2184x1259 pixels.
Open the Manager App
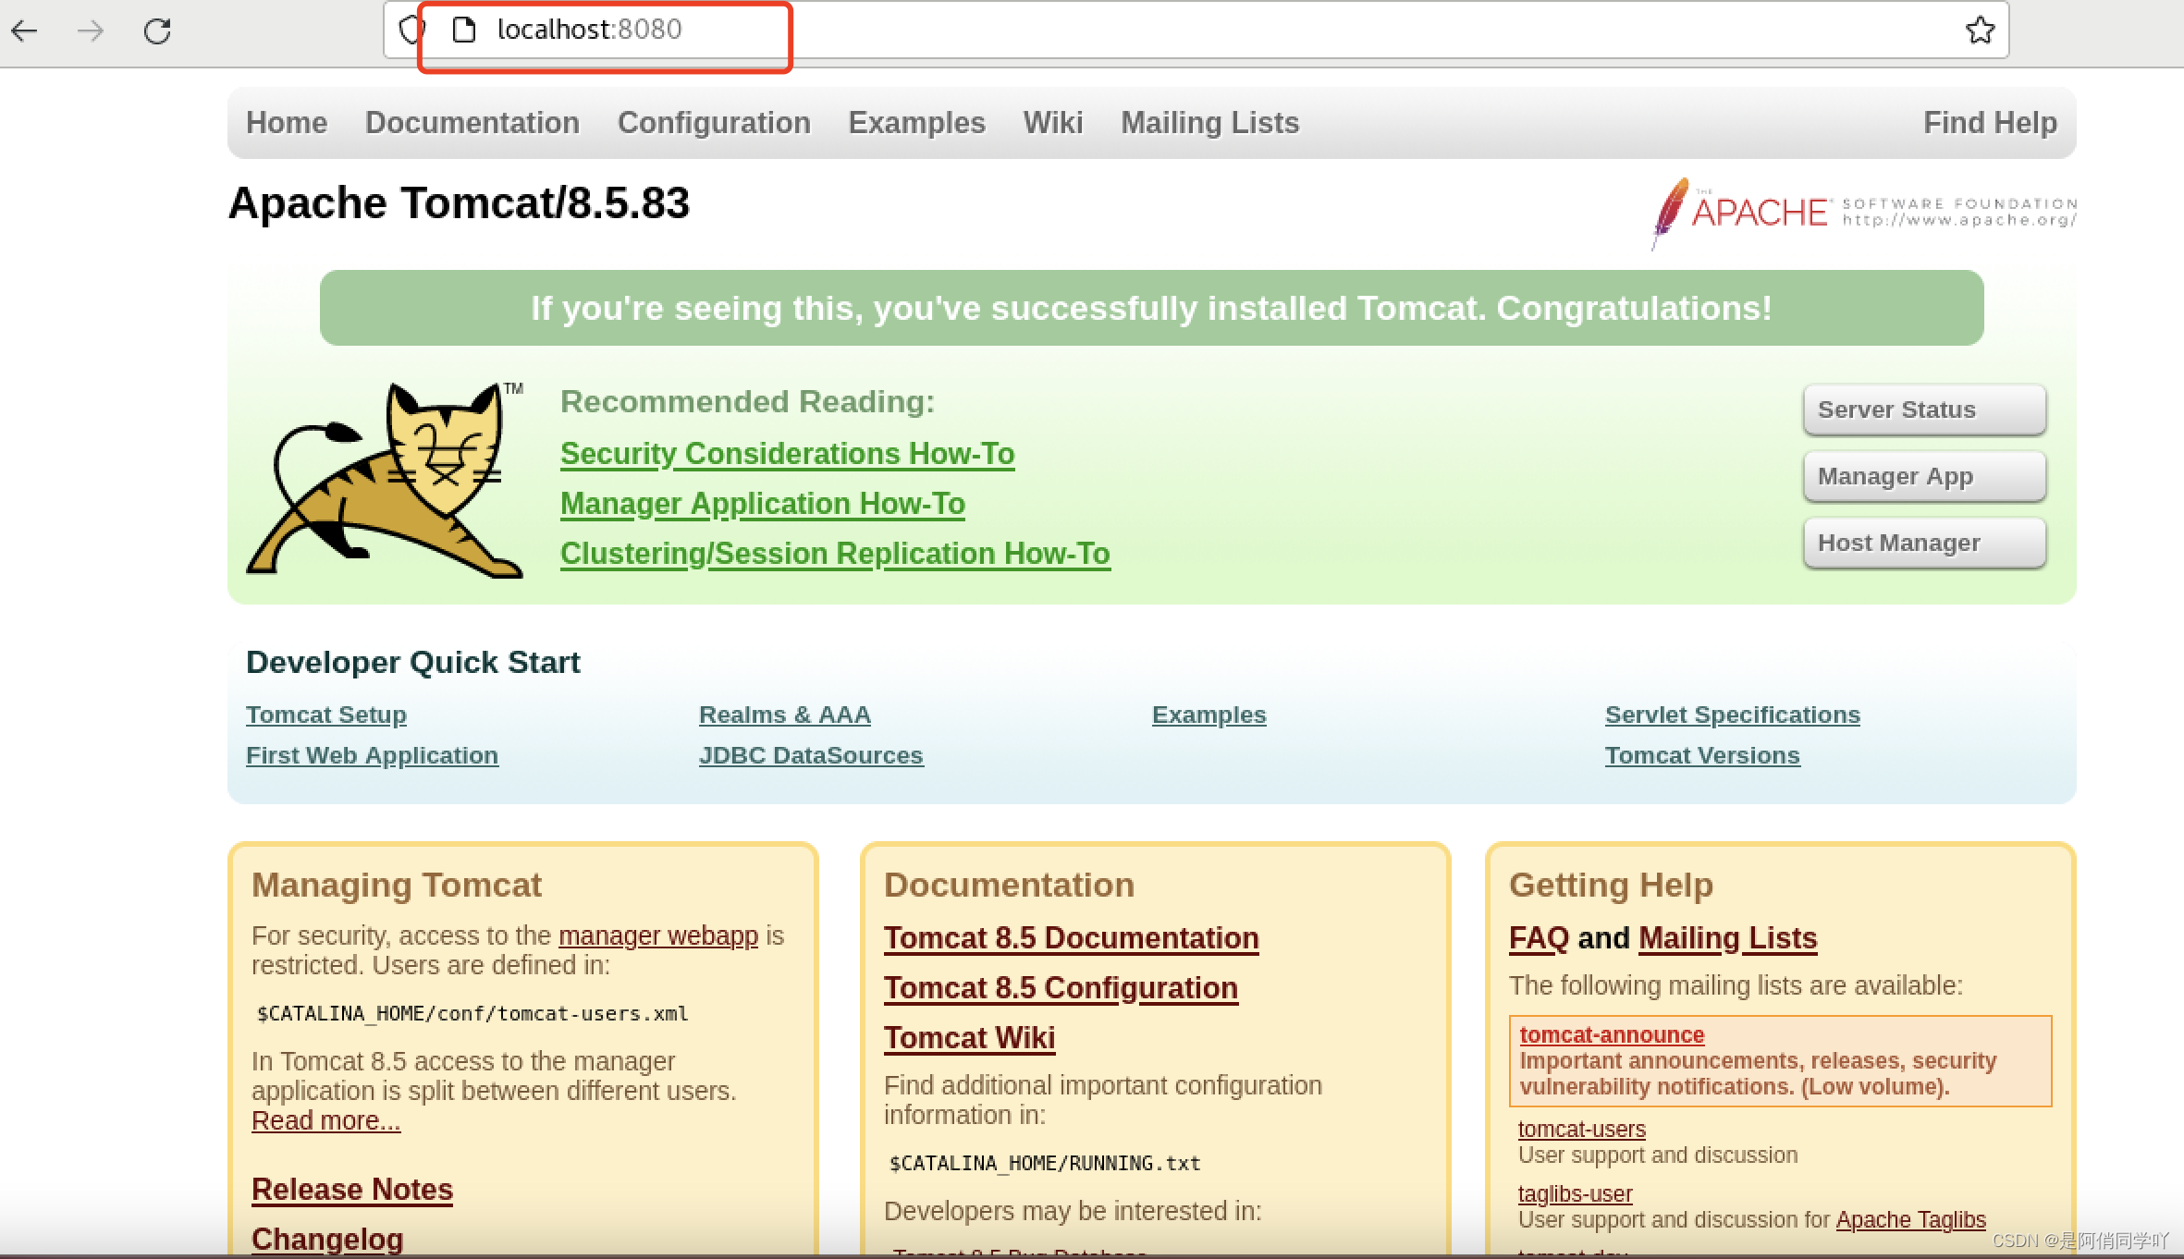coord(1923,476)
